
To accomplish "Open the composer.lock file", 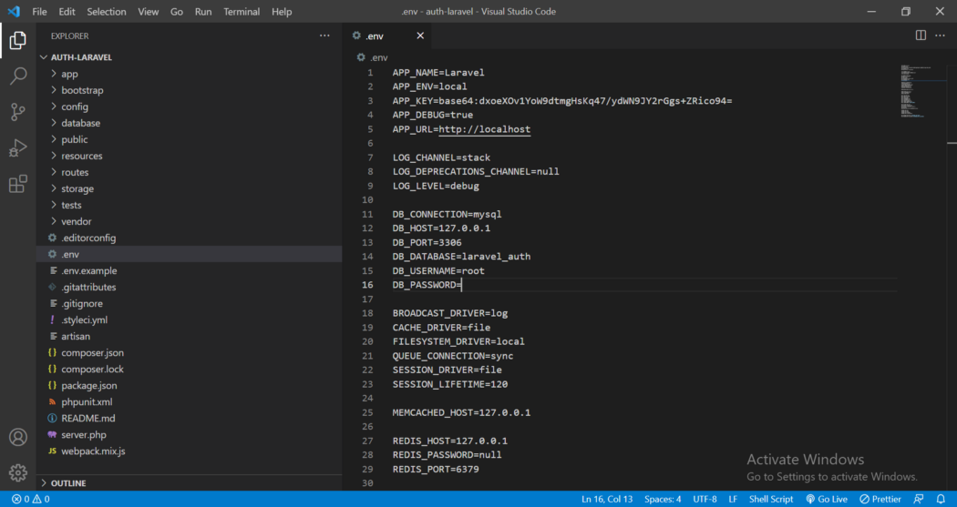I will coord(190,370).
